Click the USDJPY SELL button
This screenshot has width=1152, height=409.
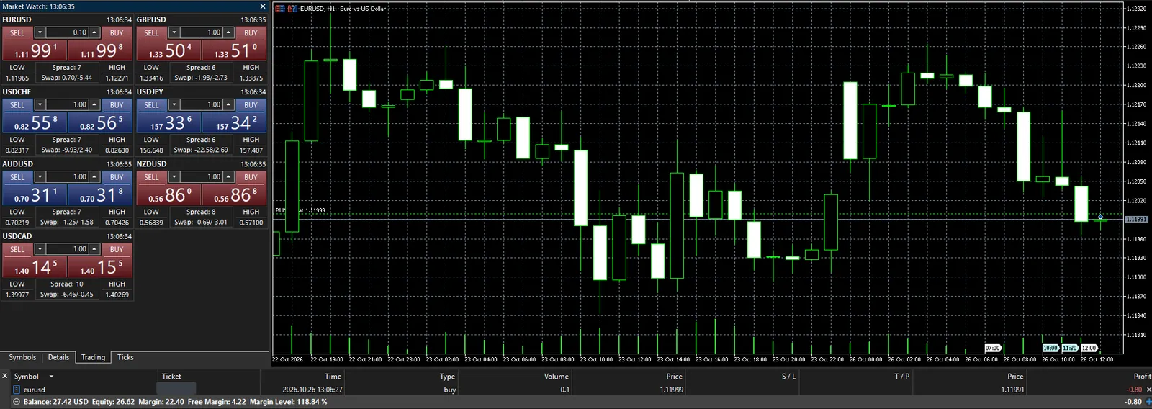point(151,105)
